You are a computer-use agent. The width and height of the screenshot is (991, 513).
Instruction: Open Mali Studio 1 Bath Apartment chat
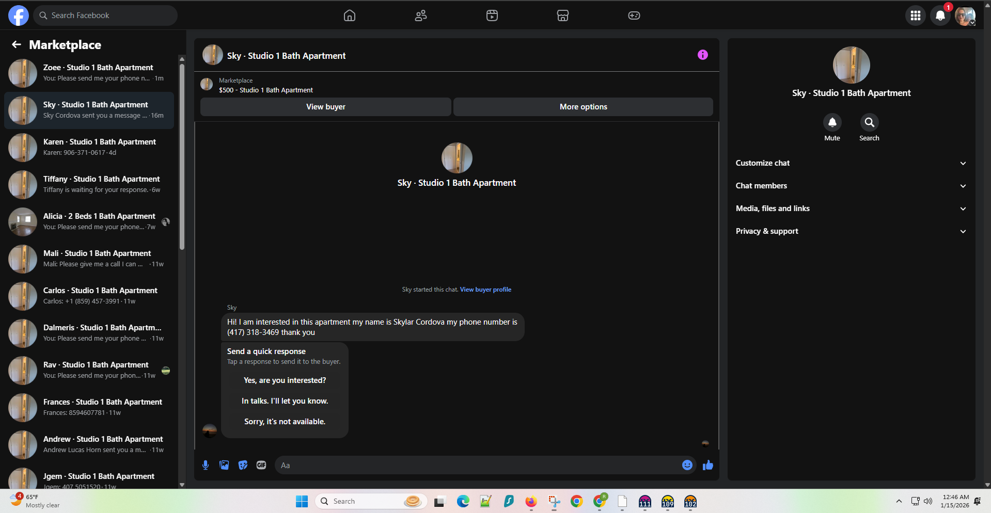(x=89, y=259)
